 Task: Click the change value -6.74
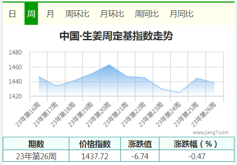point(140,156)
